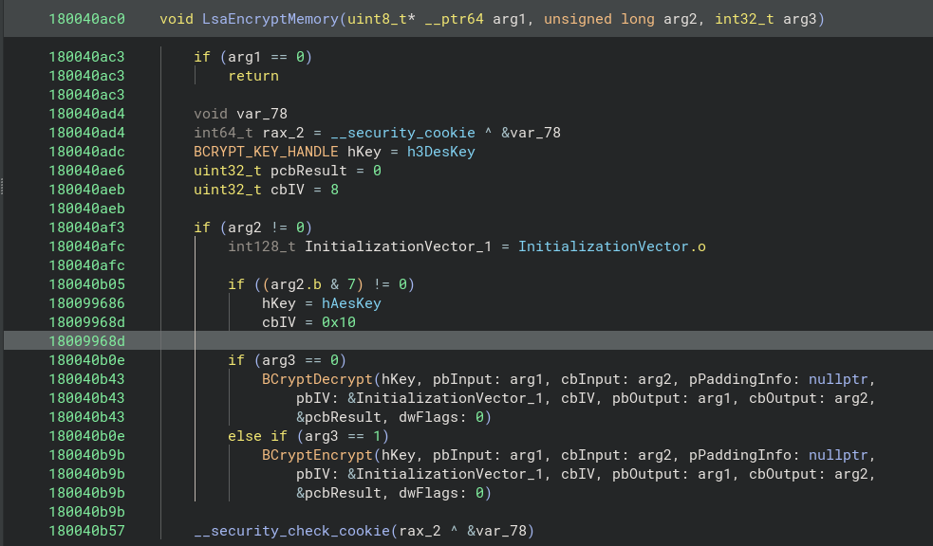Open the __security_cookie symbol reference
Image resolution: width=933 pixels, height=546 pixels.
pos(402,133)
